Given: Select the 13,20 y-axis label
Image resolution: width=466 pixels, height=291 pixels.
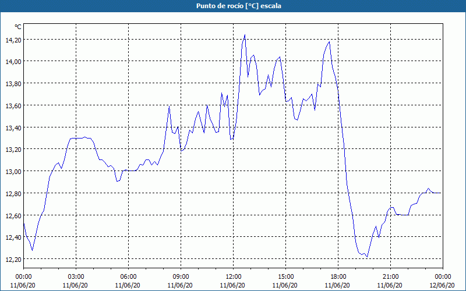Looking at the screenshot, I should click(x=13, y=150).
